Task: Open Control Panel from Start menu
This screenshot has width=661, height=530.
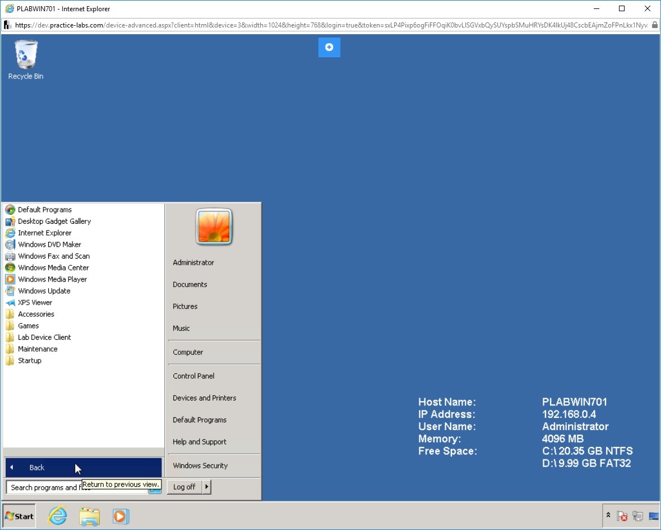Action: (193, 376)
